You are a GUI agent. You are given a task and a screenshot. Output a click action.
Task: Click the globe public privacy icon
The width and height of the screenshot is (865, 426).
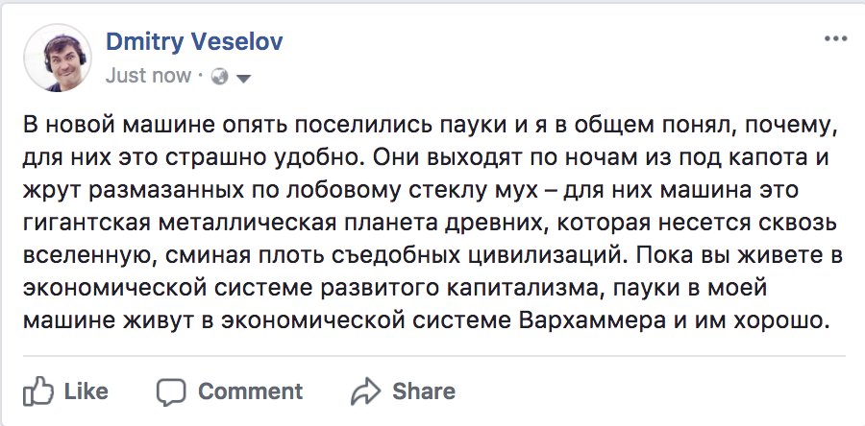tap(218, 76)
